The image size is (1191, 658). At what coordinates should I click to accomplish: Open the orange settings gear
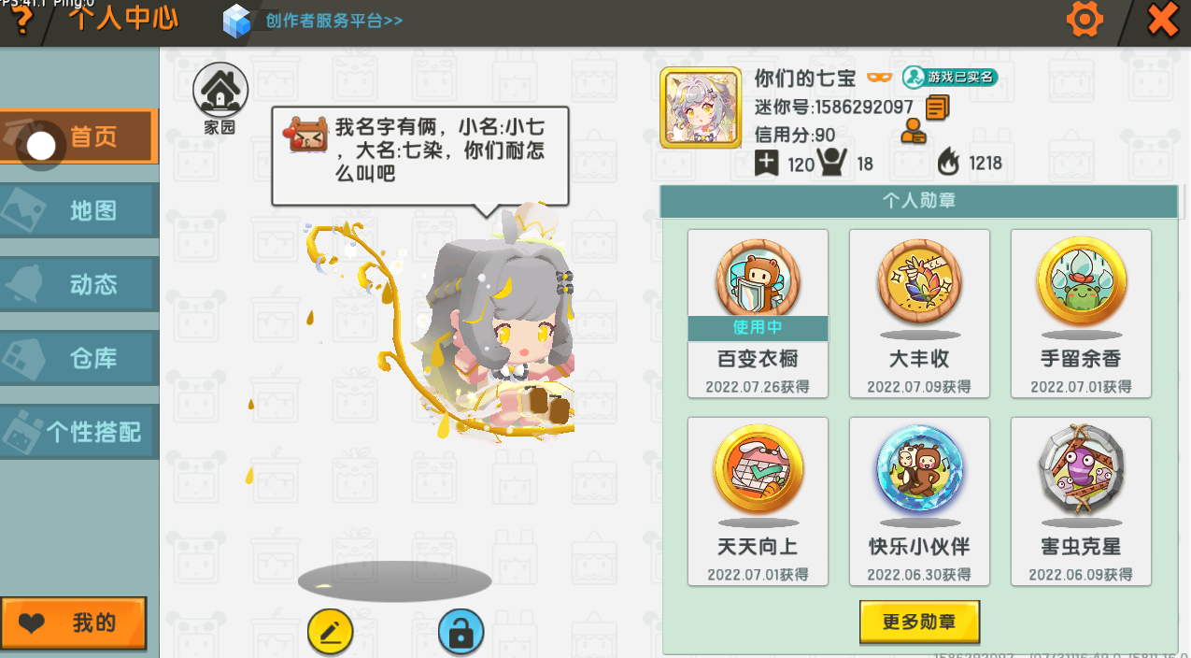click(1085, 20)
